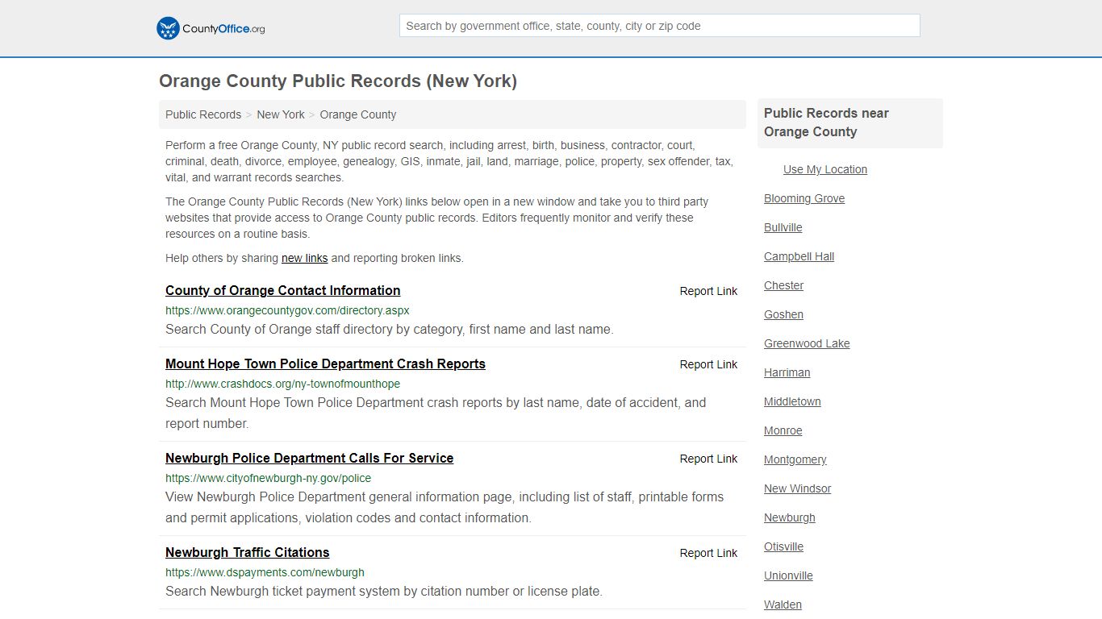Go to Goshen public records
The height and width of the screenshot is (619, 1102).
pos(783,314)
